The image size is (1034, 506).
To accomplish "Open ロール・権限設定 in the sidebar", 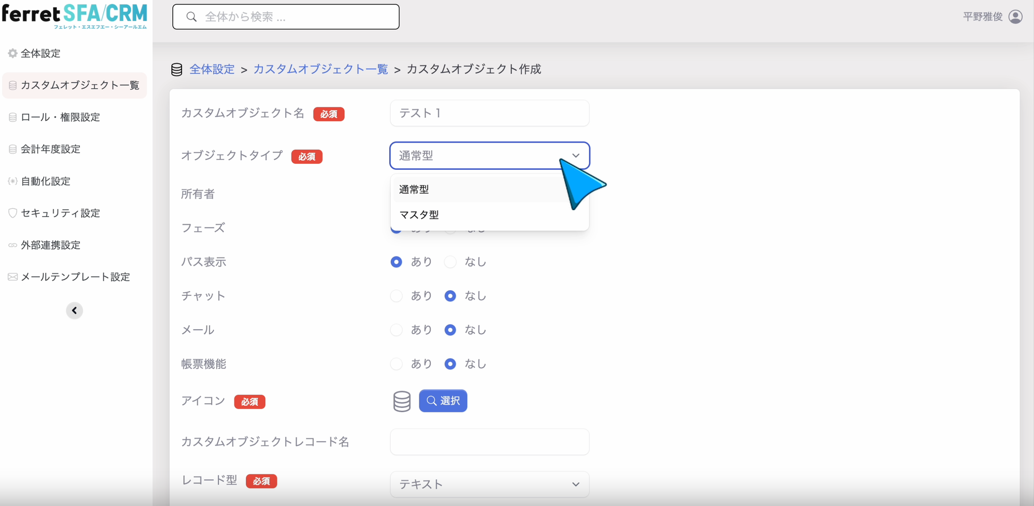I will tap(60, 117).
